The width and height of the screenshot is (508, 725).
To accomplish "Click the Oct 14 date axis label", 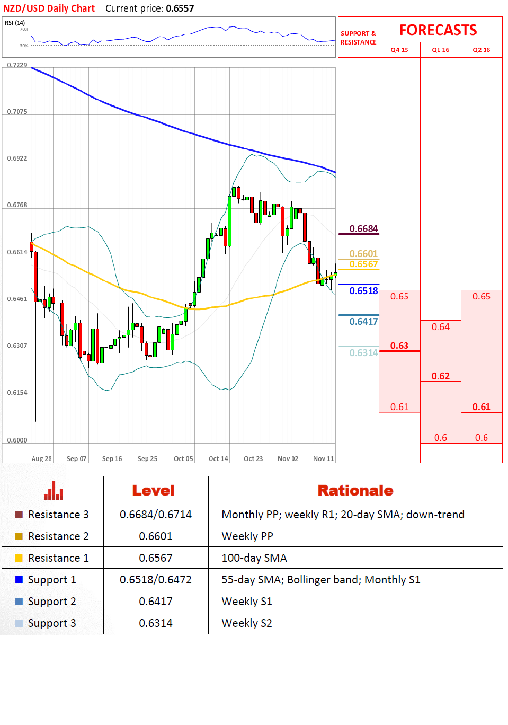I will (218, 459).
